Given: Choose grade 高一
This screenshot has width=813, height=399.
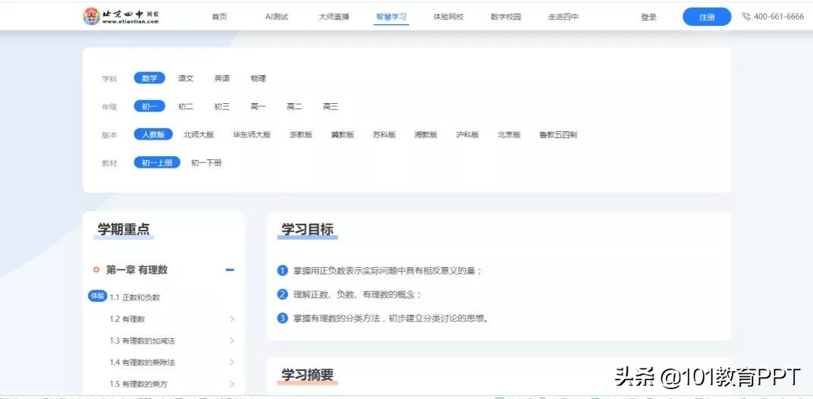Looking at the screenshot, I should [258, 106].
